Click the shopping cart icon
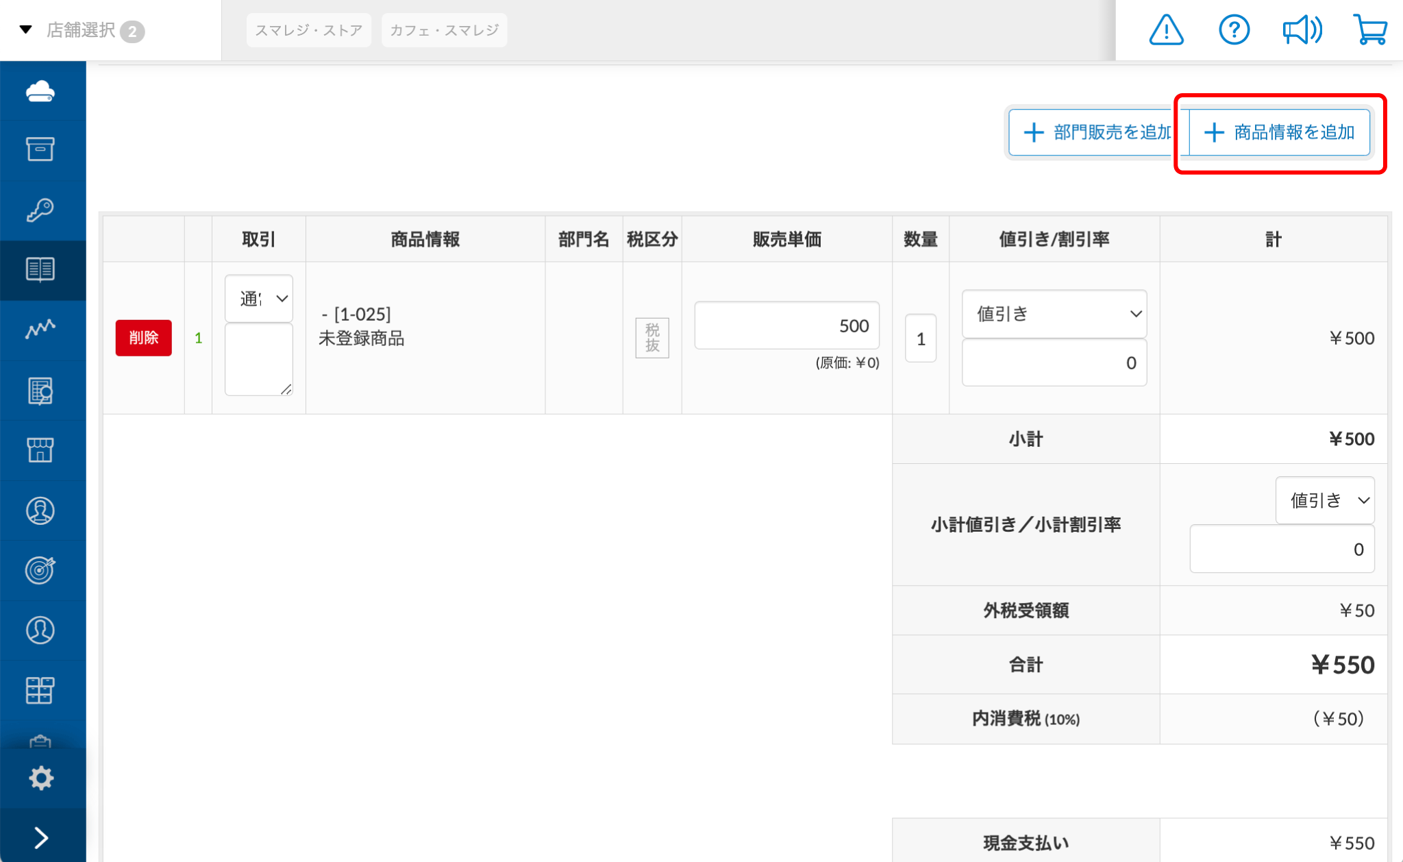This screenshot has height=862, width=1403. tap(1370, 30)
